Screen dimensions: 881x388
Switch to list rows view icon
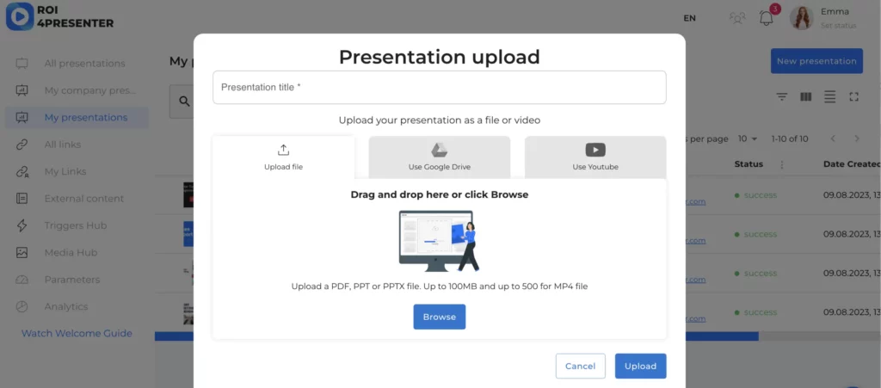click(830, 96)
